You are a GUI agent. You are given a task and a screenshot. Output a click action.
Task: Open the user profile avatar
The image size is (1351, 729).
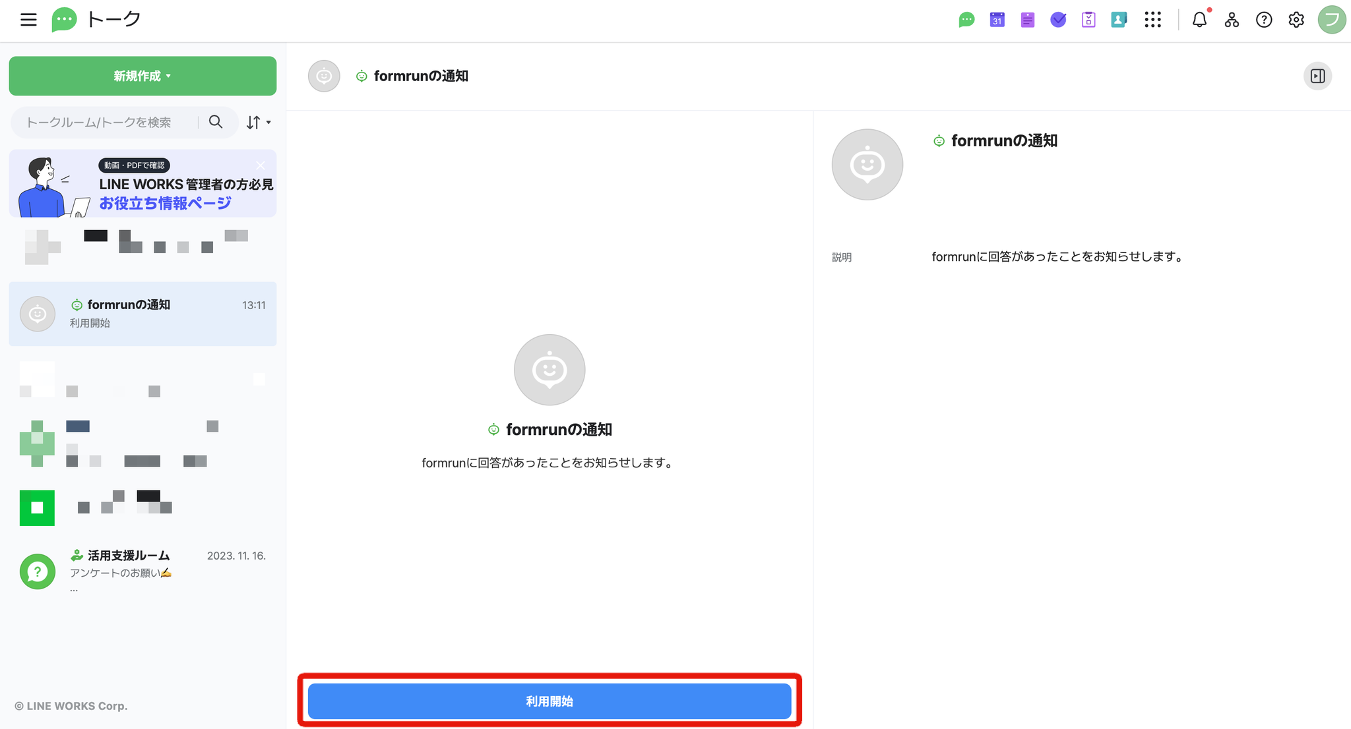pos(1332,20)
